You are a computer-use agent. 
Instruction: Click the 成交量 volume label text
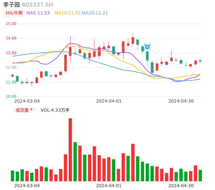click(22, 110)
